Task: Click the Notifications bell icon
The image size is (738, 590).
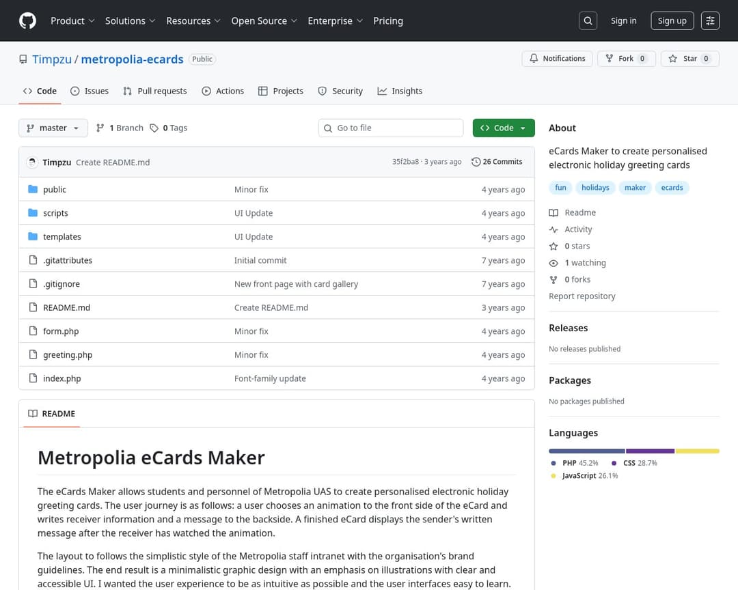Action: 534,59
